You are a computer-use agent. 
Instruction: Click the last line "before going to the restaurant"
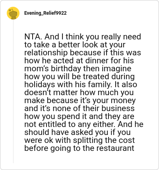click(79, 148)
